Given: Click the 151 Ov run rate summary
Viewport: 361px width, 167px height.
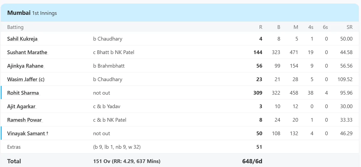Looking at the screenshot, I should 127,161.
